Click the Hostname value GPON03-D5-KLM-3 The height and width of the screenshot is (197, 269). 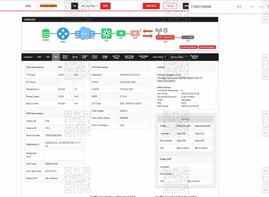point(130,75)
